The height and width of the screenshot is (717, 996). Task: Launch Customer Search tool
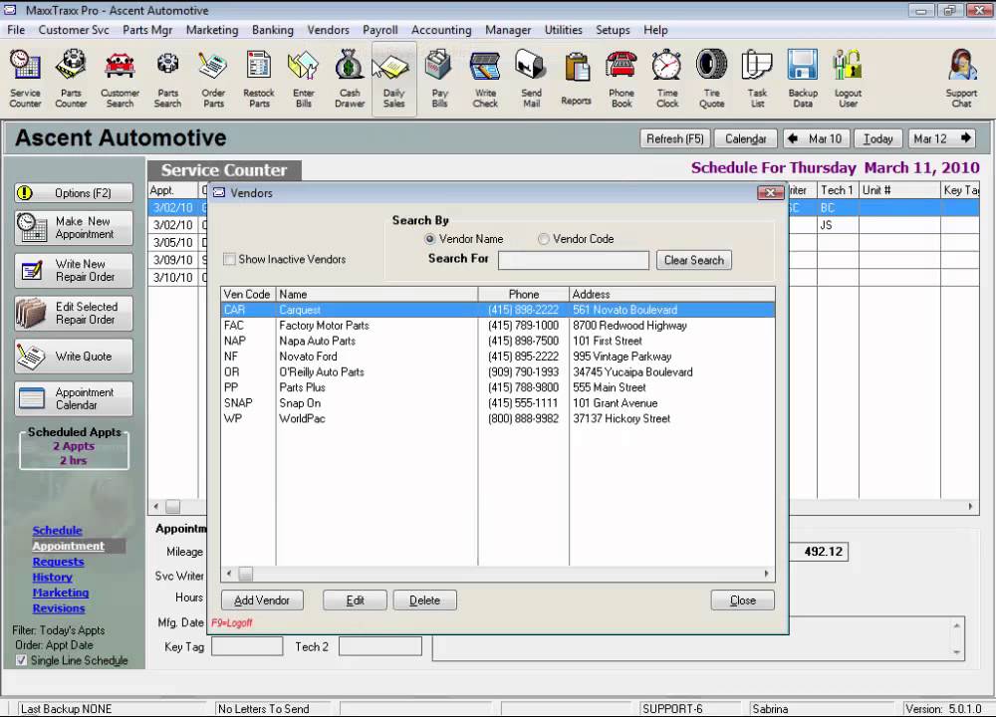[x=120, y=79]
